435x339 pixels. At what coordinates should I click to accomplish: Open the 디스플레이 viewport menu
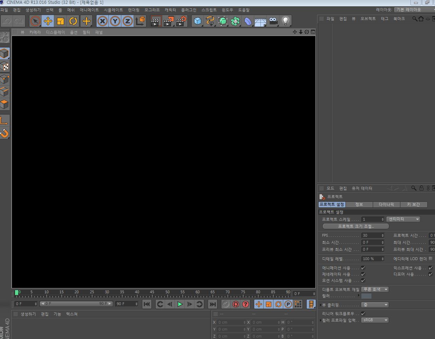tap(55, 32)
